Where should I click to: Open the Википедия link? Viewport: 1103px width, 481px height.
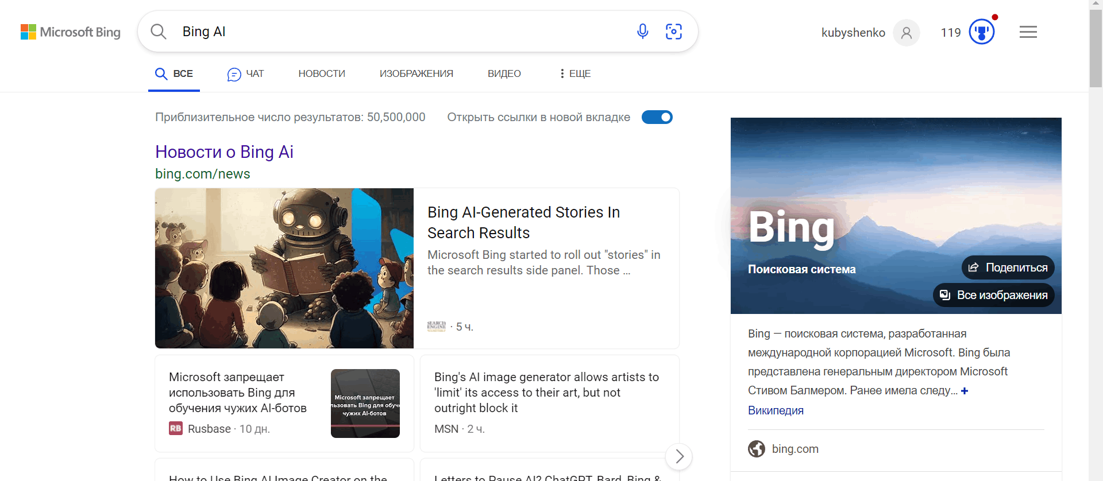tap(776, 410)
